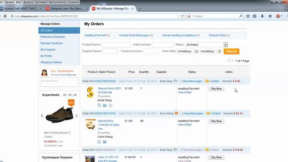Click Awaiting Payment filter link
288x162 pixels.
pos(97,35)
